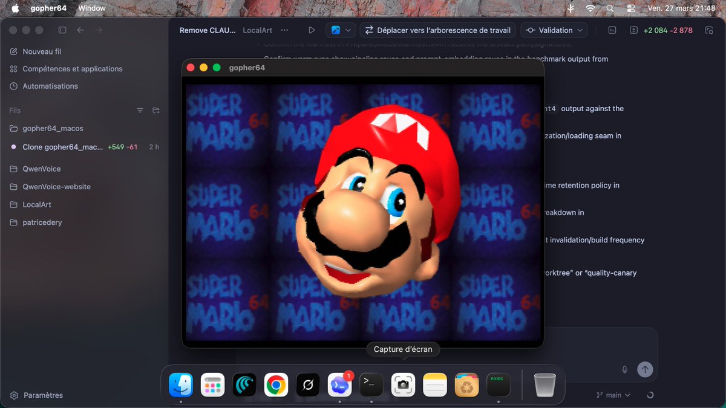This screenshot has width=726, height=408.
Task: Open the Codex app with notification badge
Action: (339, 384)
